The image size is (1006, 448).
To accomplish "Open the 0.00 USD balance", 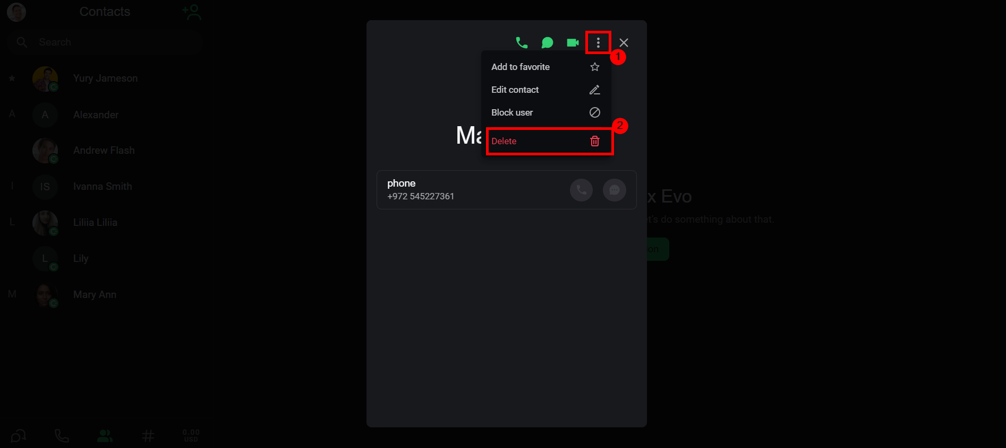I will [191, 436].
